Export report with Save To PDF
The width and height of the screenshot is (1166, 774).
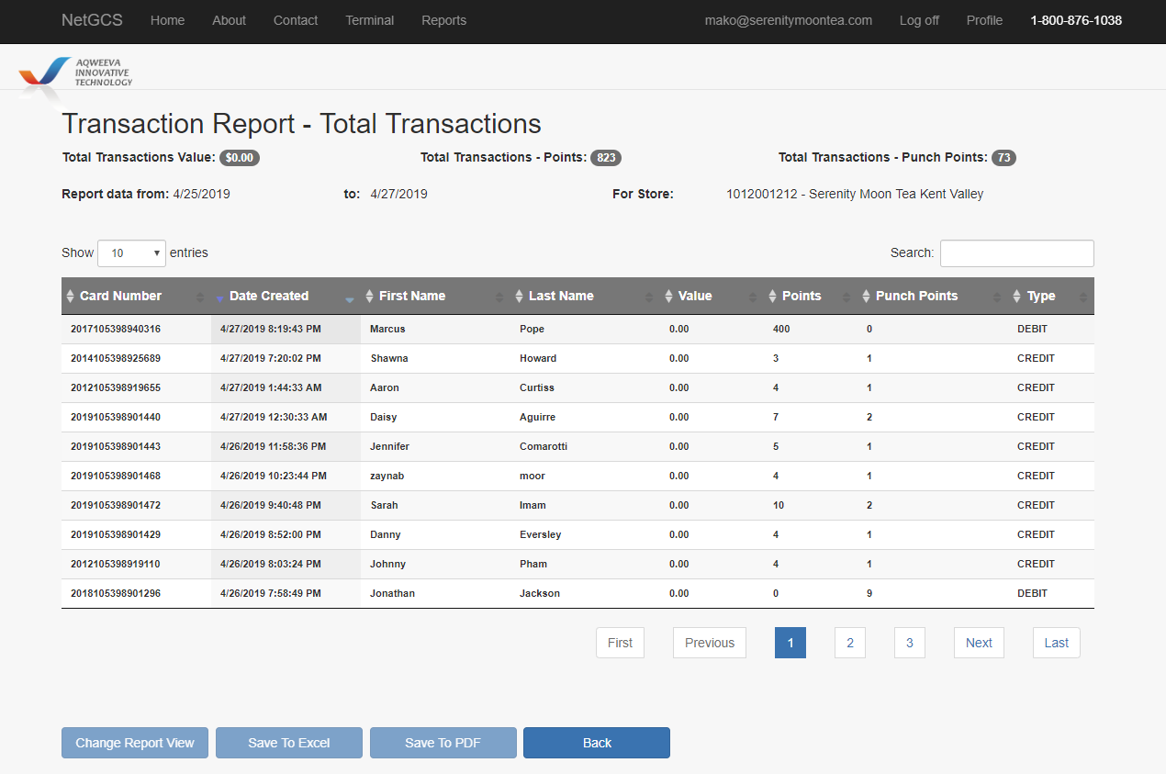pos(443,743)
